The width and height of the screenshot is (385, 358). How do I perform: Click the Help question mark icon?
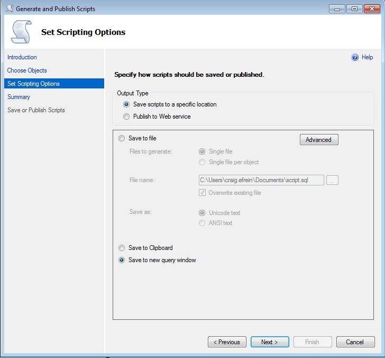pos(355,57)
